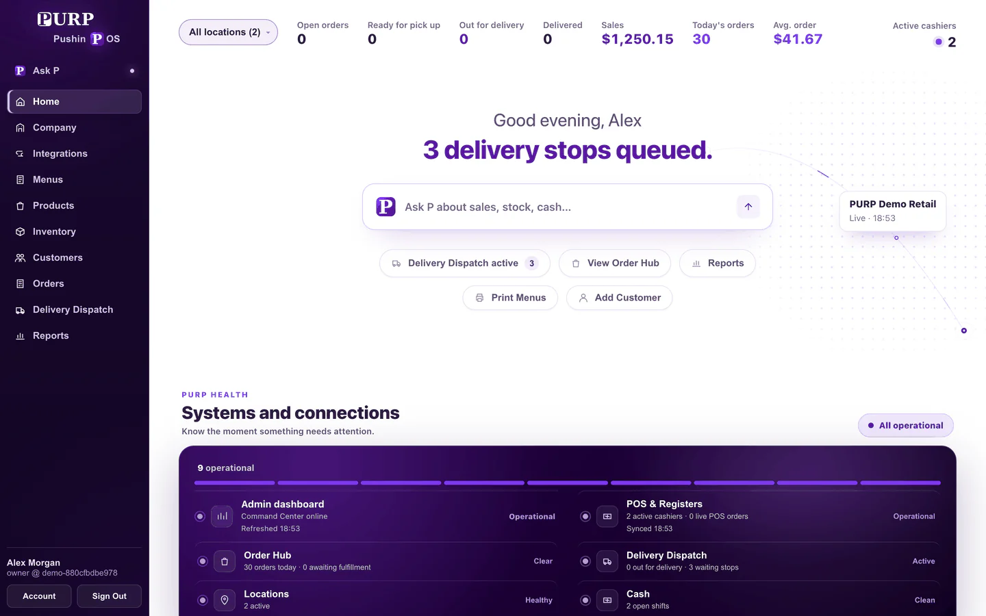Click the Locations pin icon in the health panel
Screen dimensions: 986x616
tap(225, 600)
